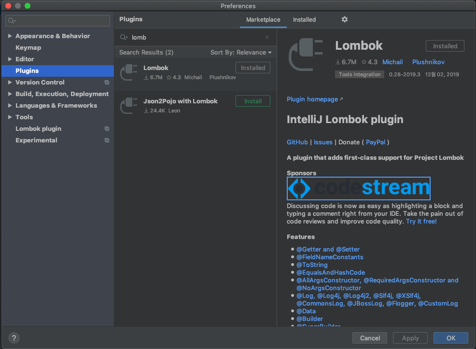Click the Cancel button
476x349 pixels.
pyautogui.click(x=370, y=338)
